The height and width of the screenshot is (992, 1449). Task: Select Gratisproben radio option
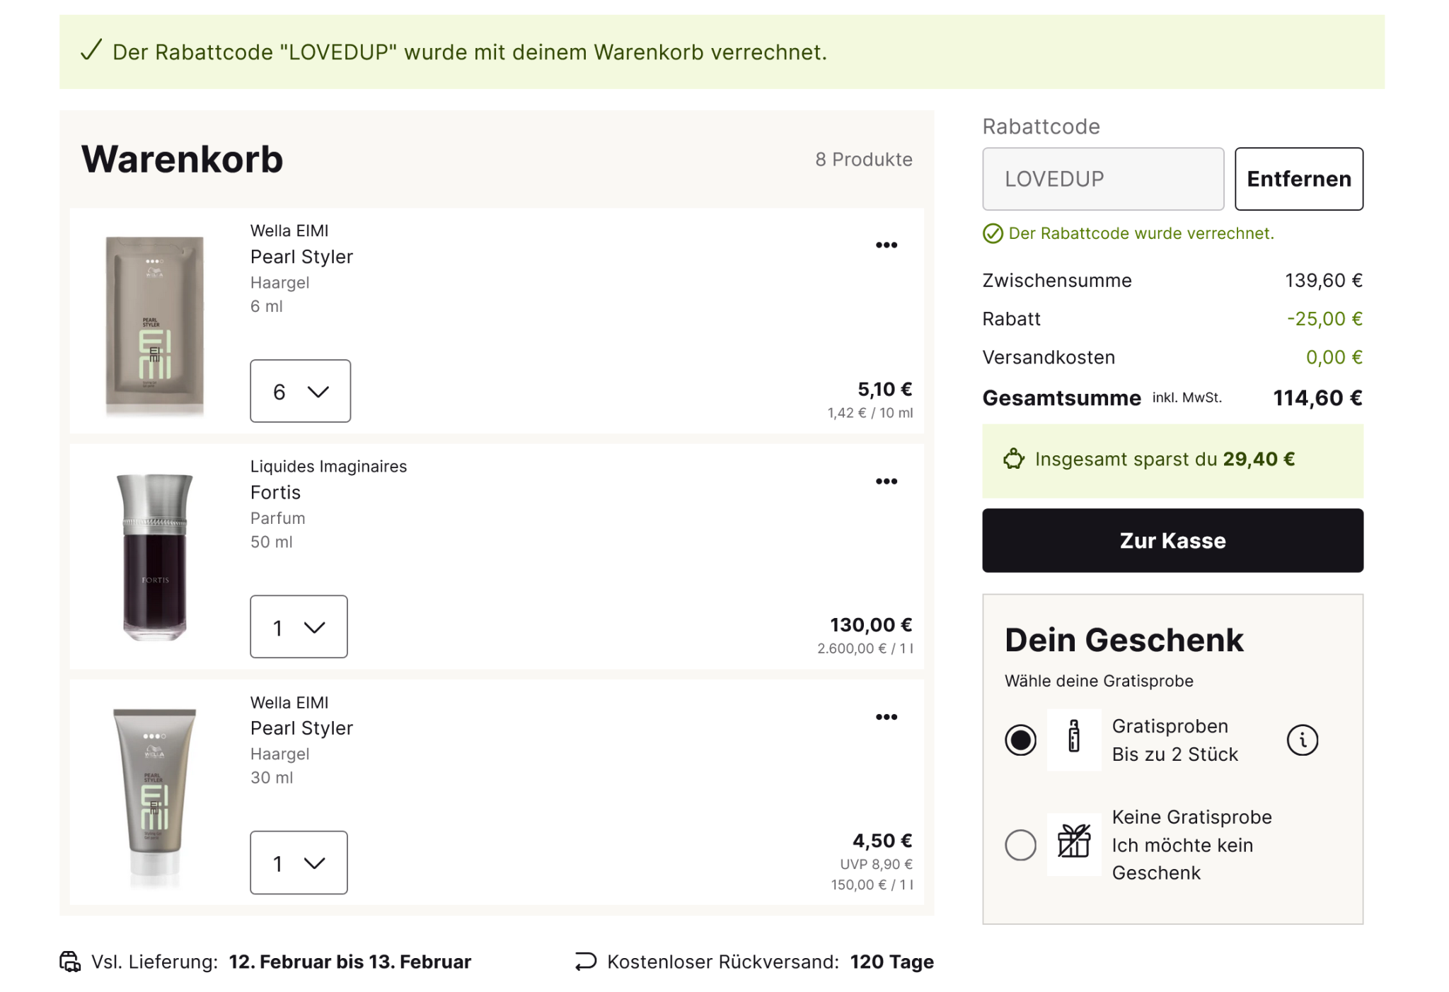point(1020,740)
